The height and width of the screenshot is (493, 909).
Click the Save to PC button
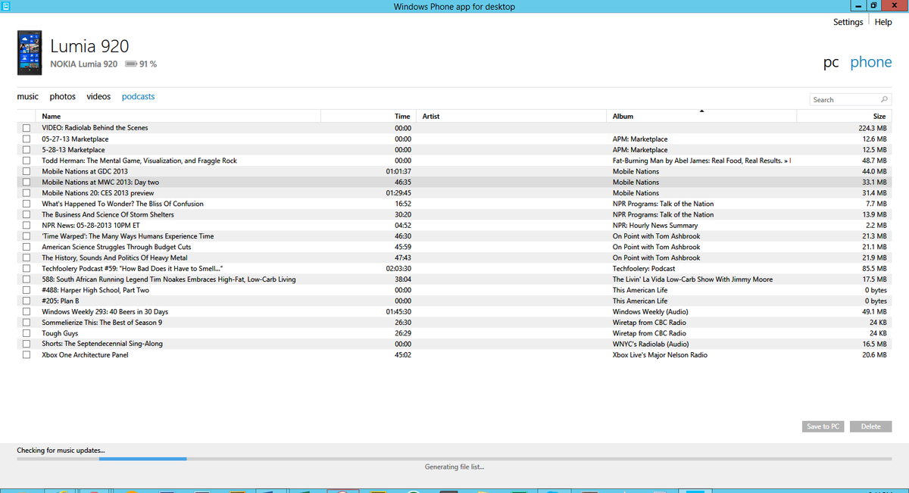[x=823, y=426]
